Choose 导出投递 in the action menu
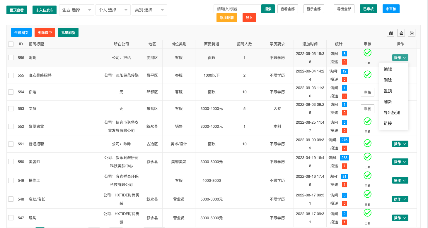This screenshot has width=428, height=228. 394,113
